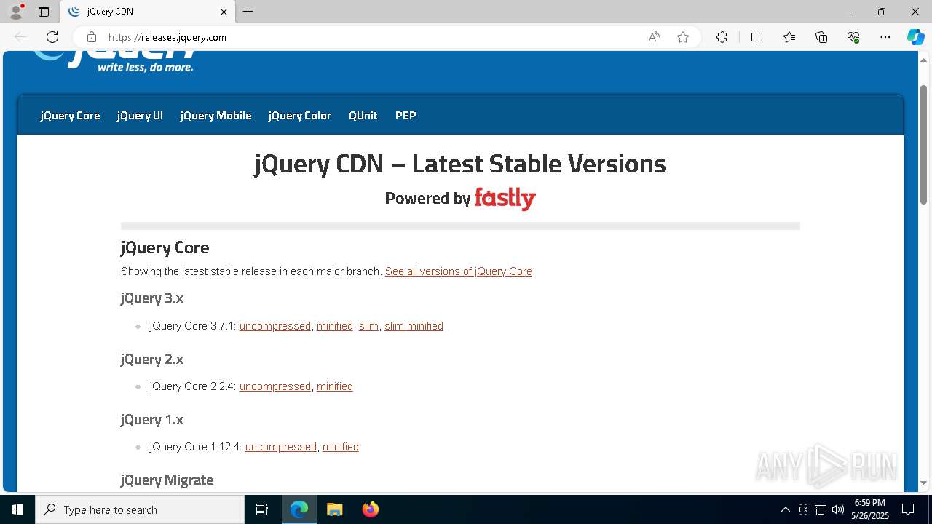Show hidden system tray icons
The height and width of the screenshot is (524, 932).
pos(785,509)
